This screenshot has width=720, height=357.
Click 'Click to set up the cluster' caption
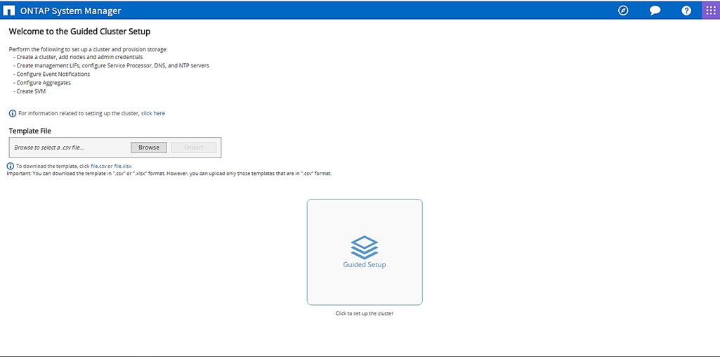[x=365, y=314]
